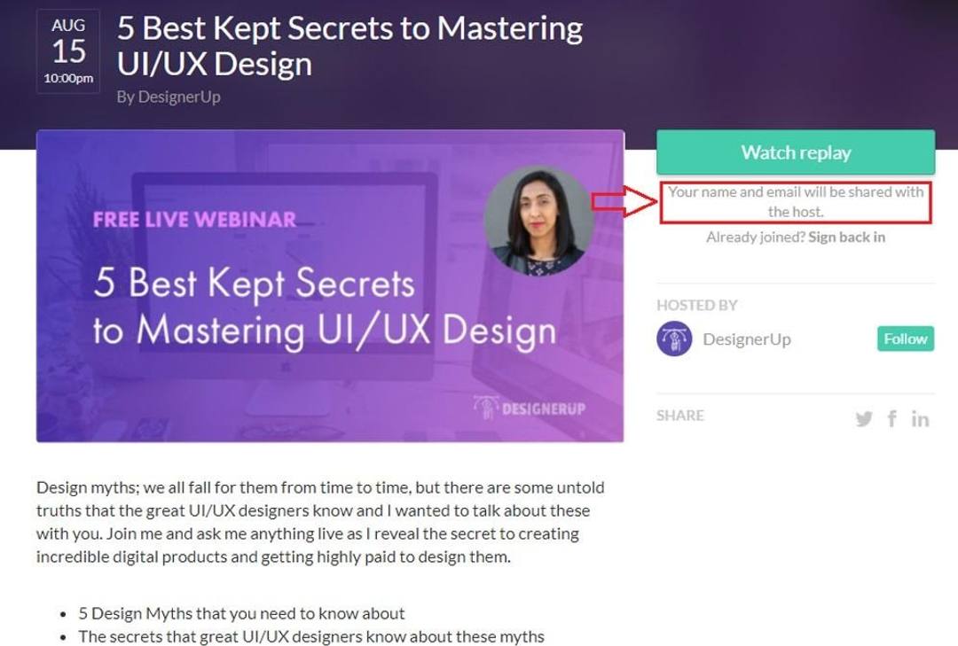958x646 pixels.
Task: Click the presenter's circular photo
Action: [539, 221]
